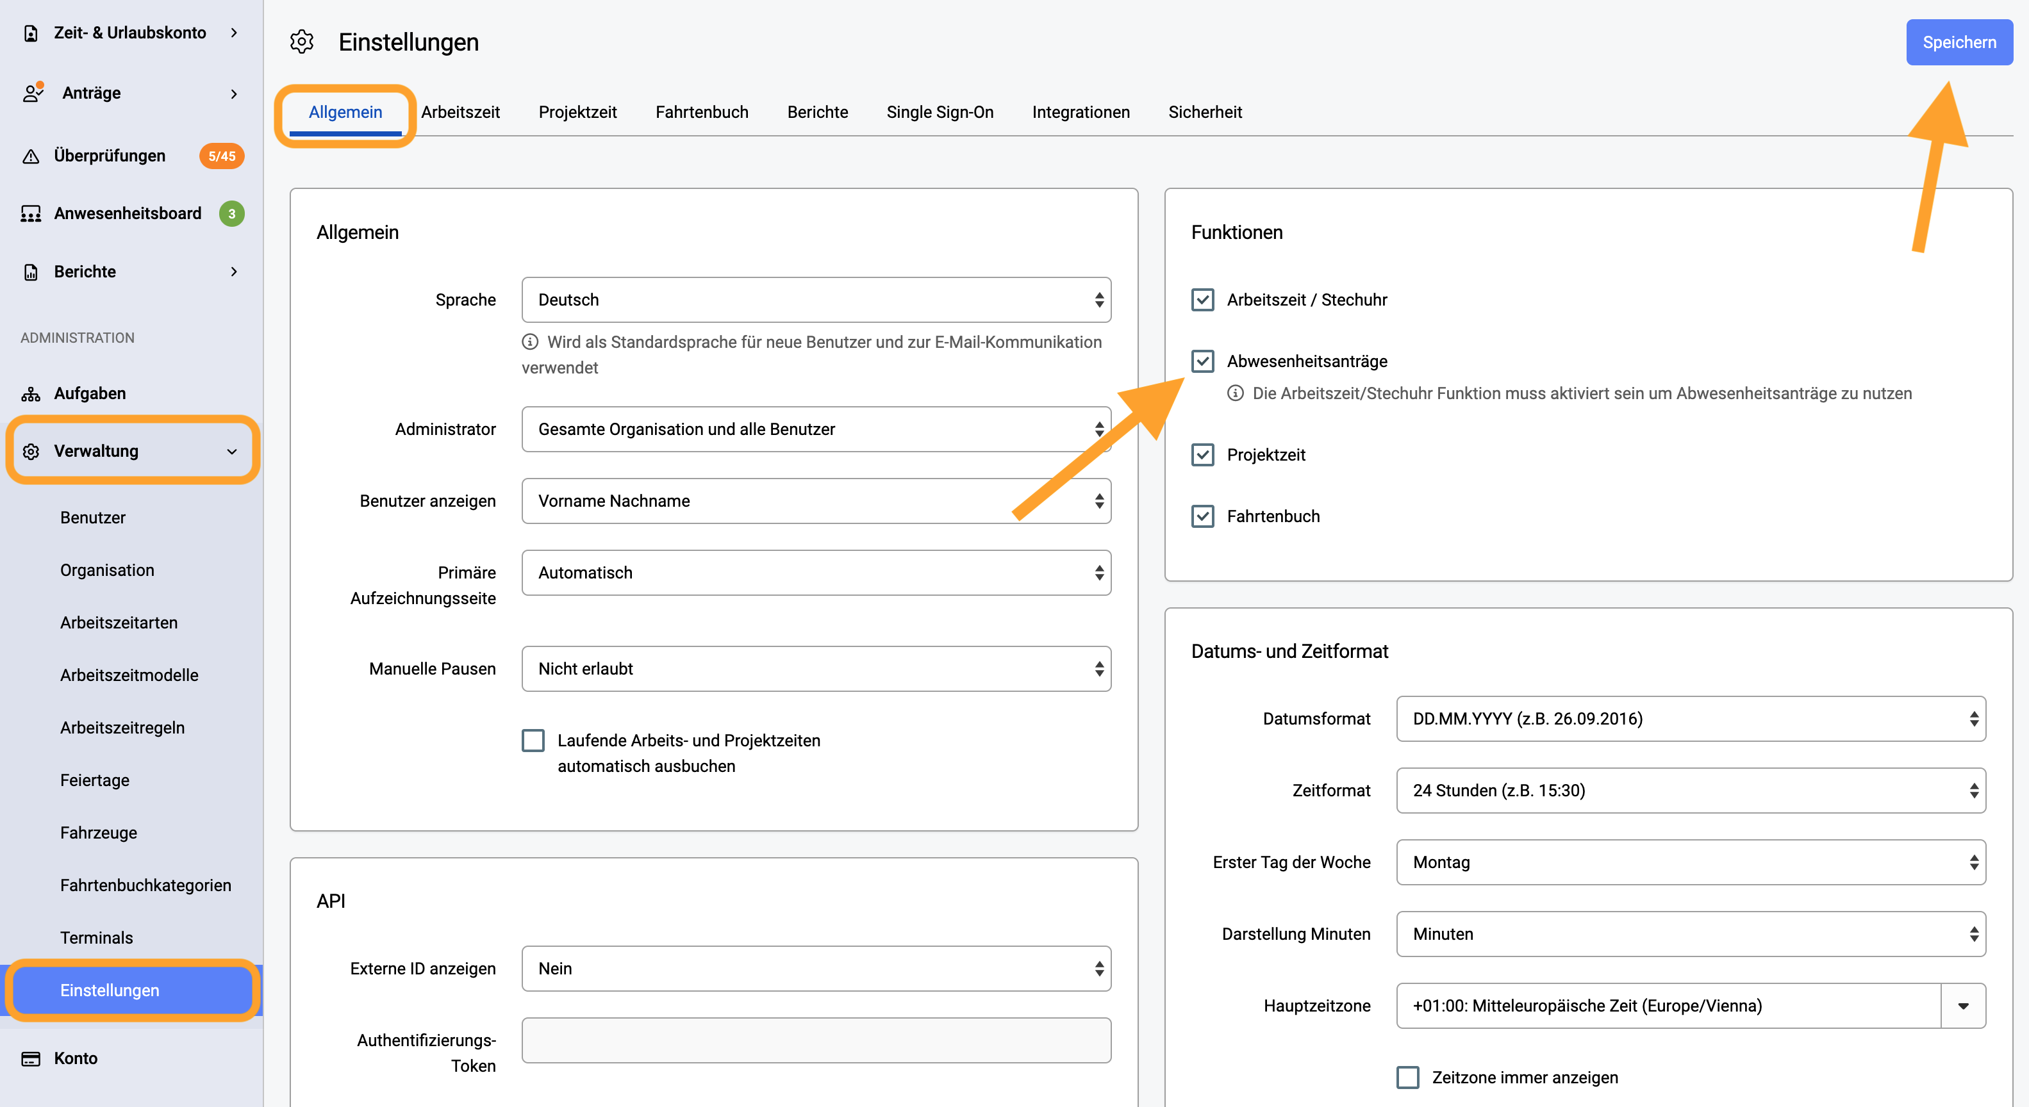Switch to the Single Sign-On tab
Image resolution: width=2029 pixels, height=1107 pixels.
940,113
